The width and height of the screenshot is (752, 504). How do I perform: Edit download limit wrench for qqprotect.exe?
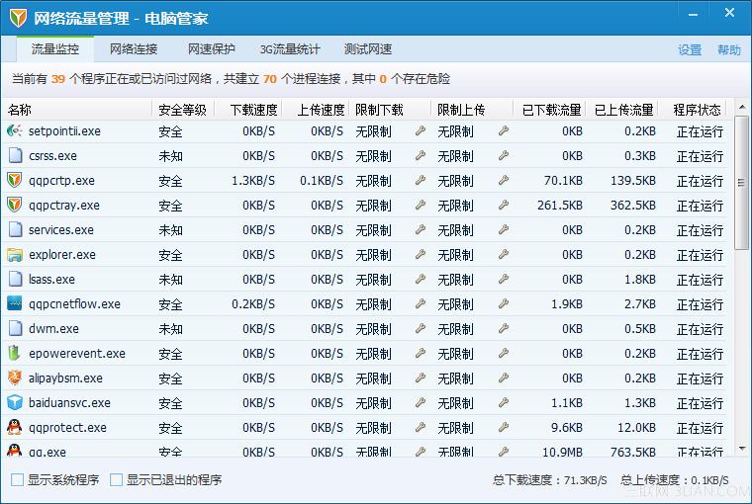tap(421, 427)
